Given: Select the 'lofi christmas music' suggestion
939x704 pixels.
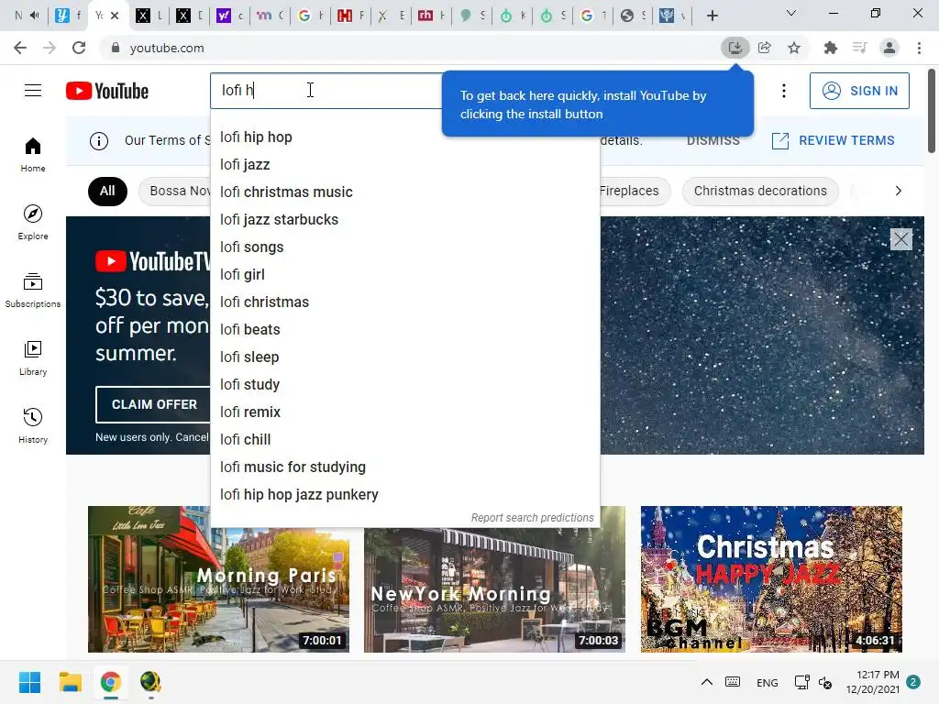Looking at the screenshot, I should pos(404,192).
